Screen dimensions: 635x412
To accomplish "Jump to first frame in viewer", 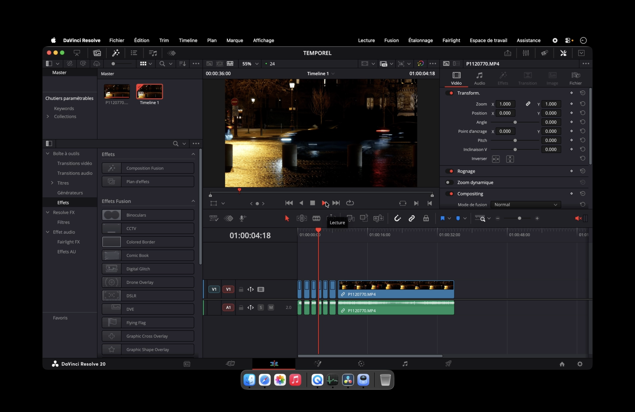I will coord(289,203).
